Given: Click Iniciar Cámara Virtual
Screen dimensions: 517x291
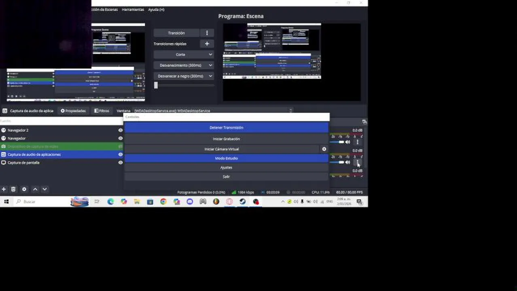Looking at the screenshot, I should pos(222,149).
